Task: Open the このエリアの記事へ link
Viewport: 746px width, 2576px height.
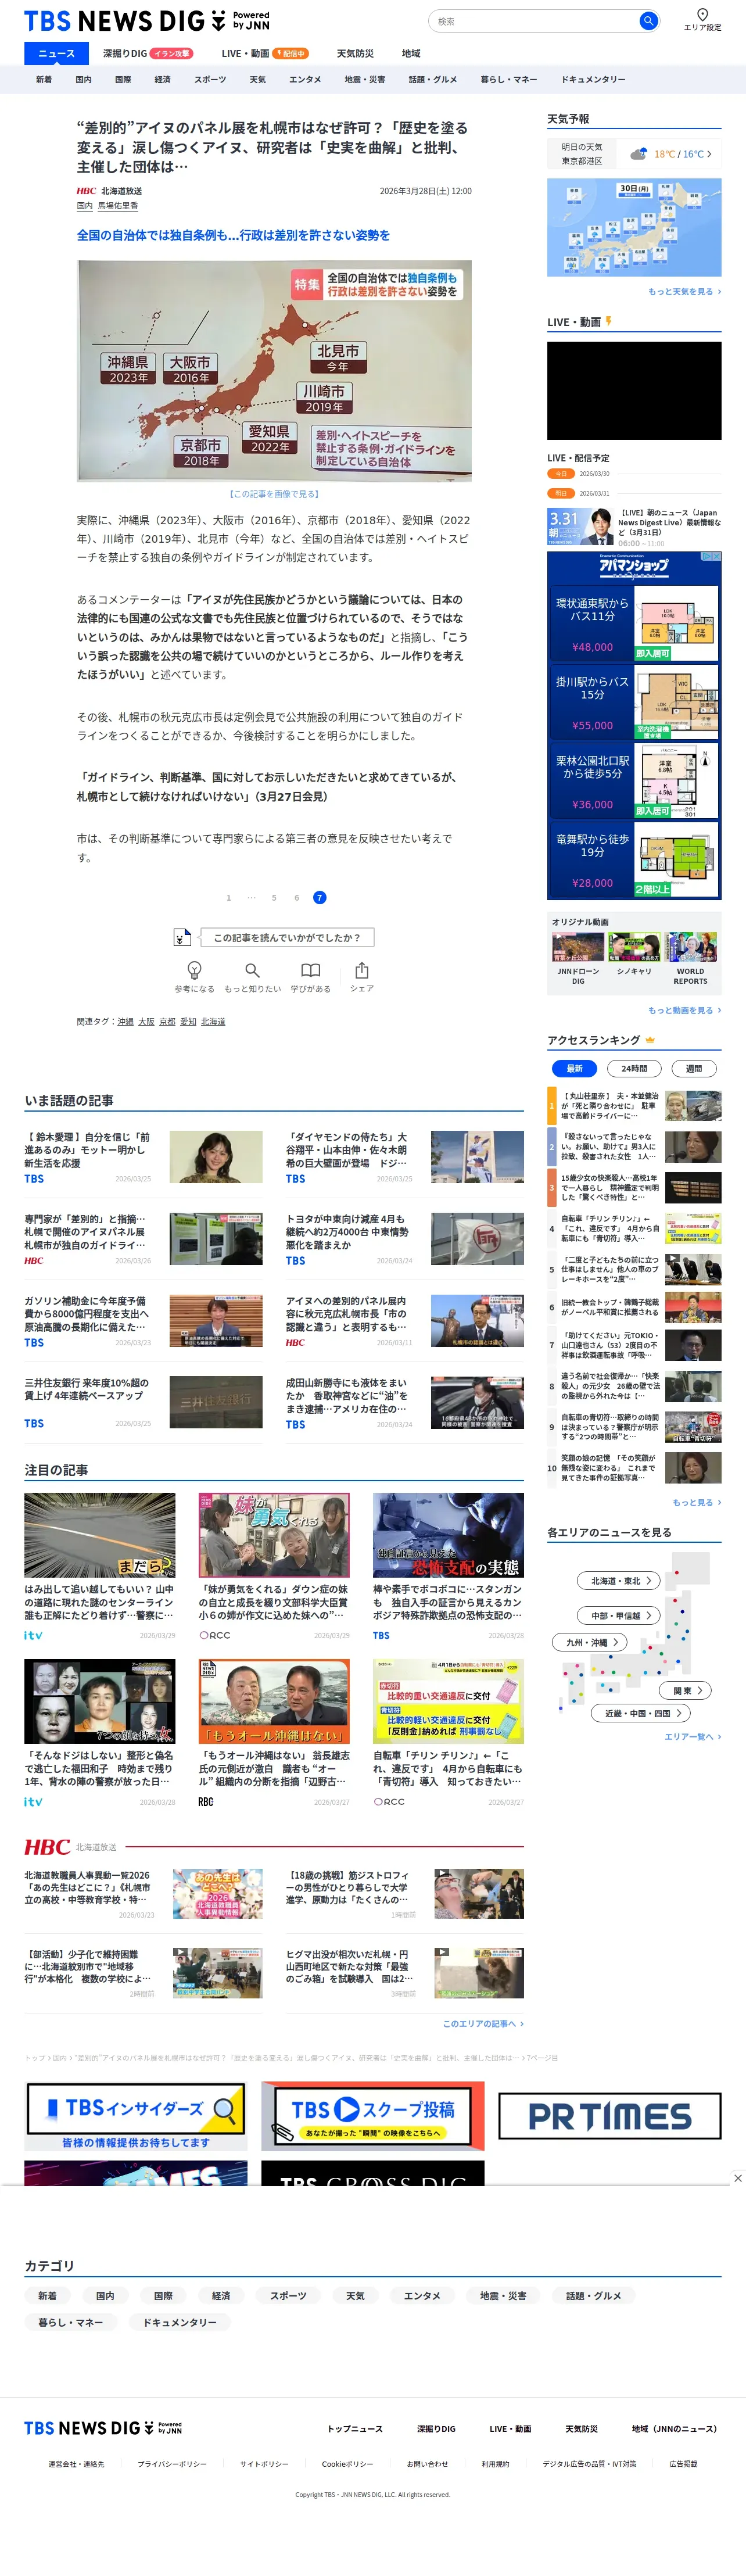Action: (x=483, y=2023)
